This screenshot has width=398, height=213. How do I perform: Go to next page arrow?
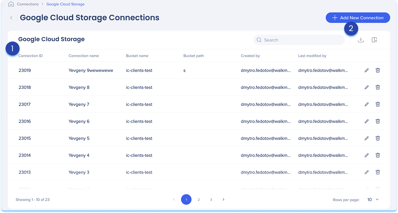223,199
